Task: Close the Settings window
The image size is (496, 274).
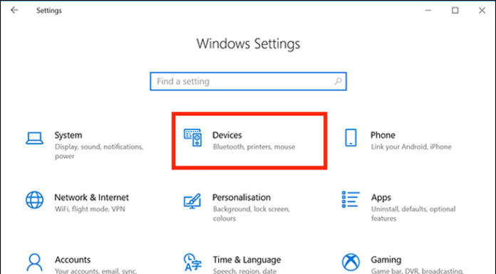Action: pos(482,11)
